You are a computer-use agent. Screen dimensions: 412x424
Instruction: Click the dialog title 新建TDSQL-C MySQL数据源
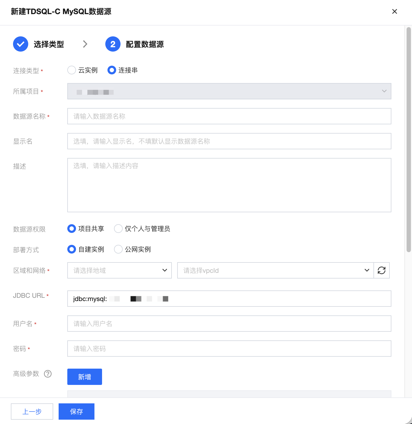61,11
